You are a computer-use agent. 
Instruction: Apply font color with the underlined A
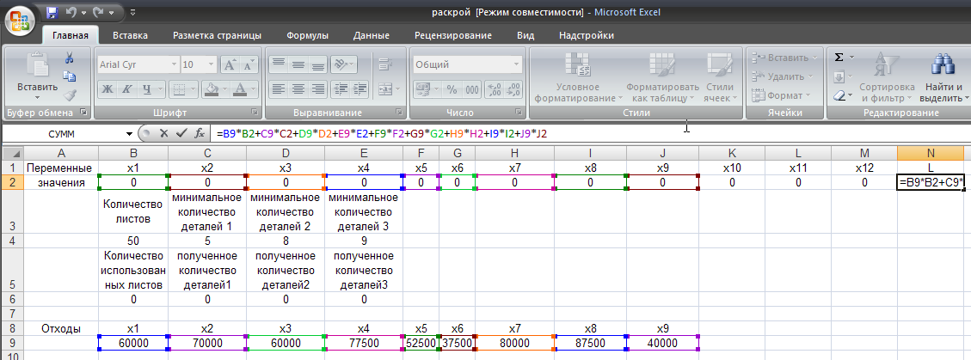point(240,88)
